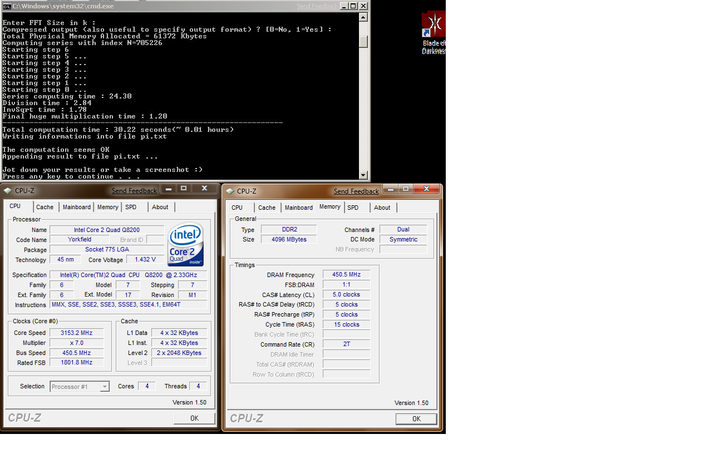Screen dimensions: 709x454
Task: Click the L1 Data value 4 x 32 KBytes
Action: tap(179, 333)
